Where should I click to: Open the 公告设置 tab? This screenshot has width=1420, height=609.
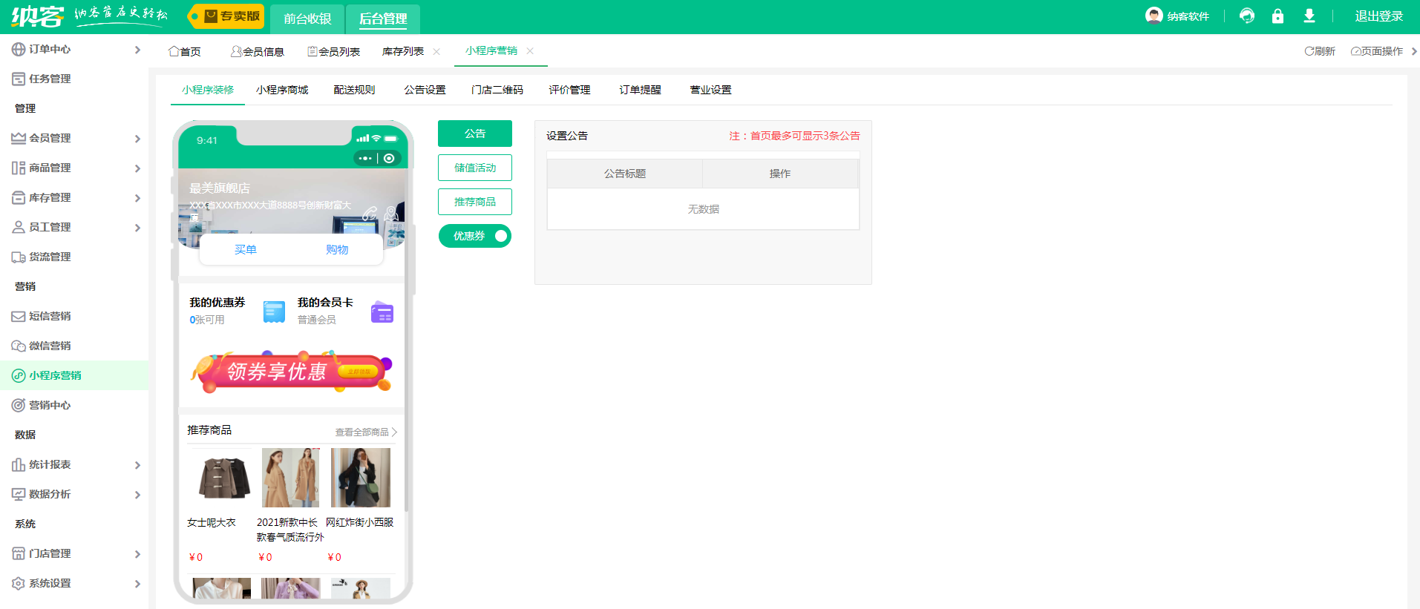pos(425,90)
